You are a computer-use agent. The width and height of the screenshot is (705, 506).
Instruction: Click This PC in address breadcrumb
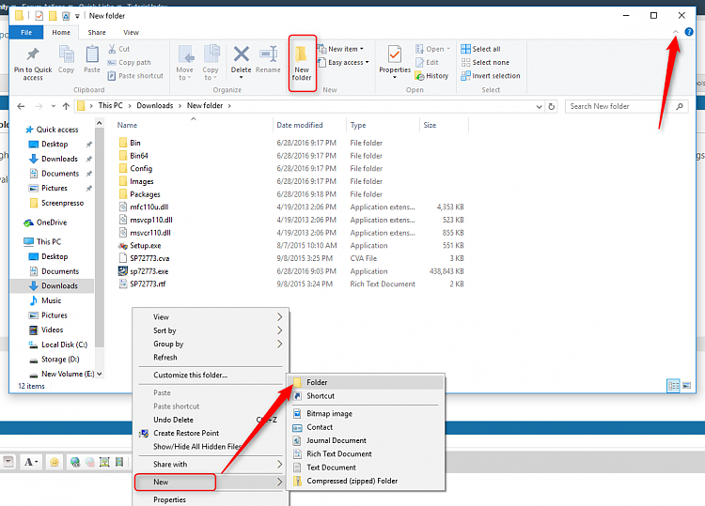point(110,106)
